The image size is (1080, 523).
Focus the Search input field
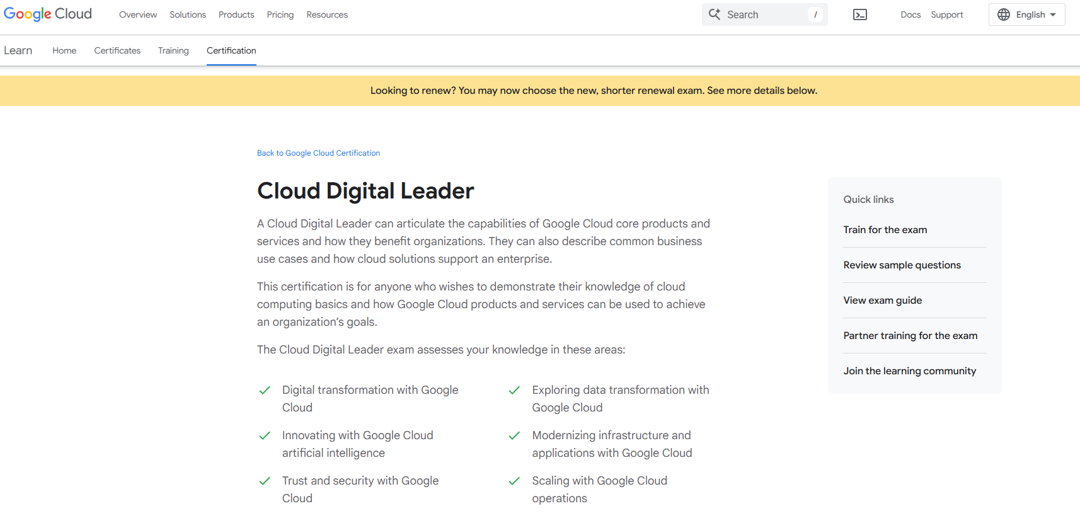click(x=764, y=14)
